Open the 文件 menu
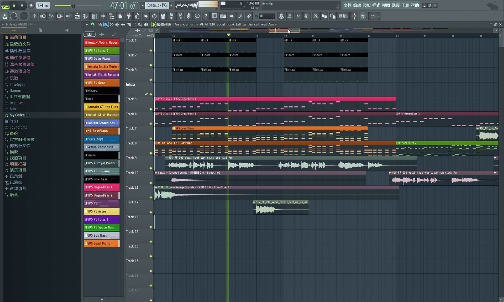This screenshot has height=302, width=504. 347,5
